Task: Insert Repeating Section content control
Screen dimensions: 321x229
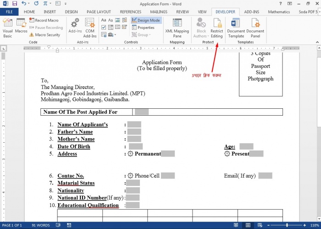Action: [x=104, y=34]
